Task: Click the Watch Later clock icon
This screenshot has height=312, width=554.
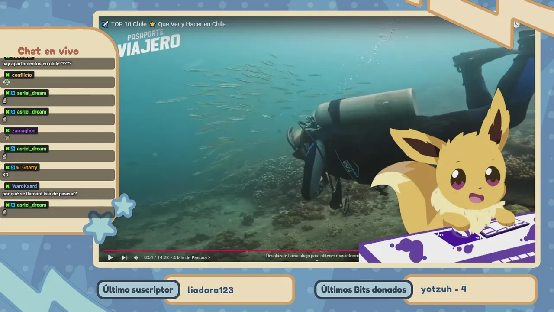Action: coord(516,25)
